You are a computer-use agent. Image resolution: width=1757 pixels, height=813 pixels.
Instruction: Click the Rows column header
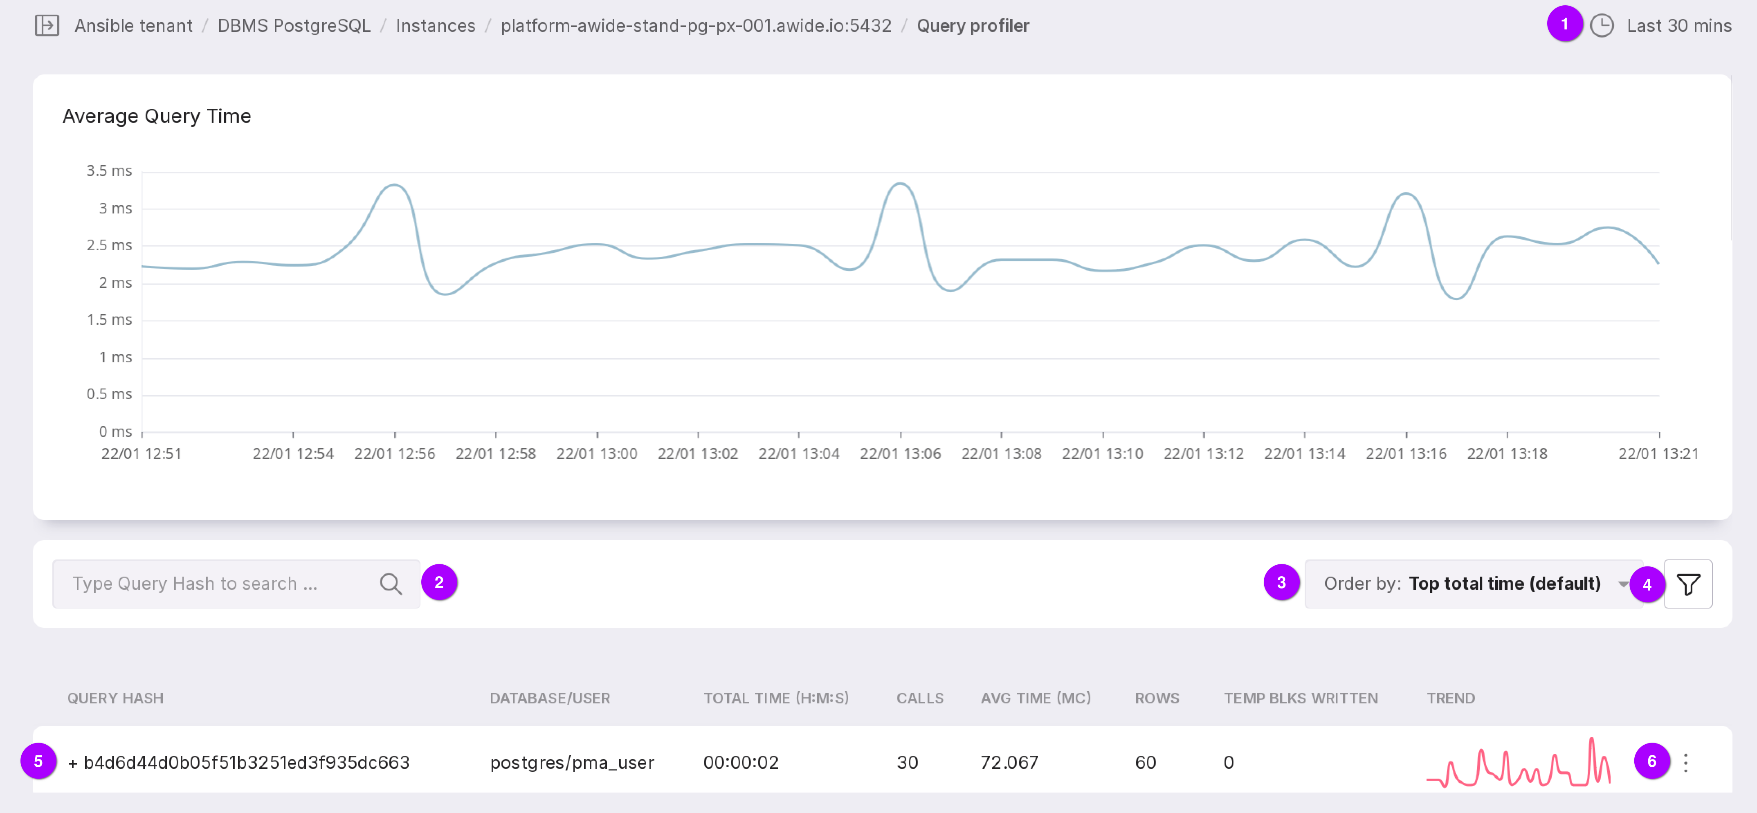click(1156, 698)
